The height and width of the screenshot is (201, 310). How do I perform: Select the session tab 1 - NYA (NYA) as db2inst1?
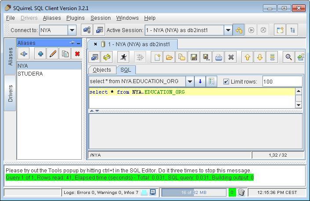(139, 44)
